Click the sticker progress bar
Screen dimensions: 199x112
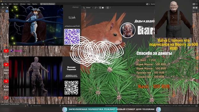pos(112,109)
